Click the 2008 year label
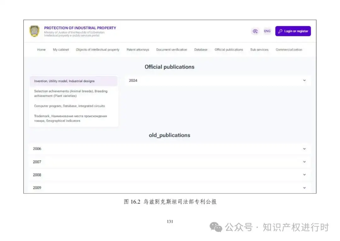340x241 pixels. pyautogui.click(x=37, y=175)
